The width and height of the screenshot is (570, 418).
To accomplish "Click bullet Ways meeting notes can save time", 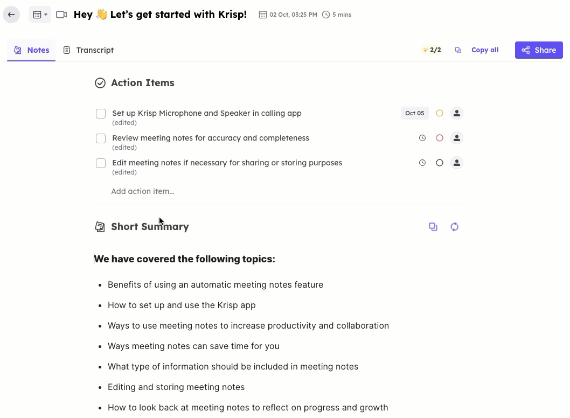I will (x=193, y=346).
